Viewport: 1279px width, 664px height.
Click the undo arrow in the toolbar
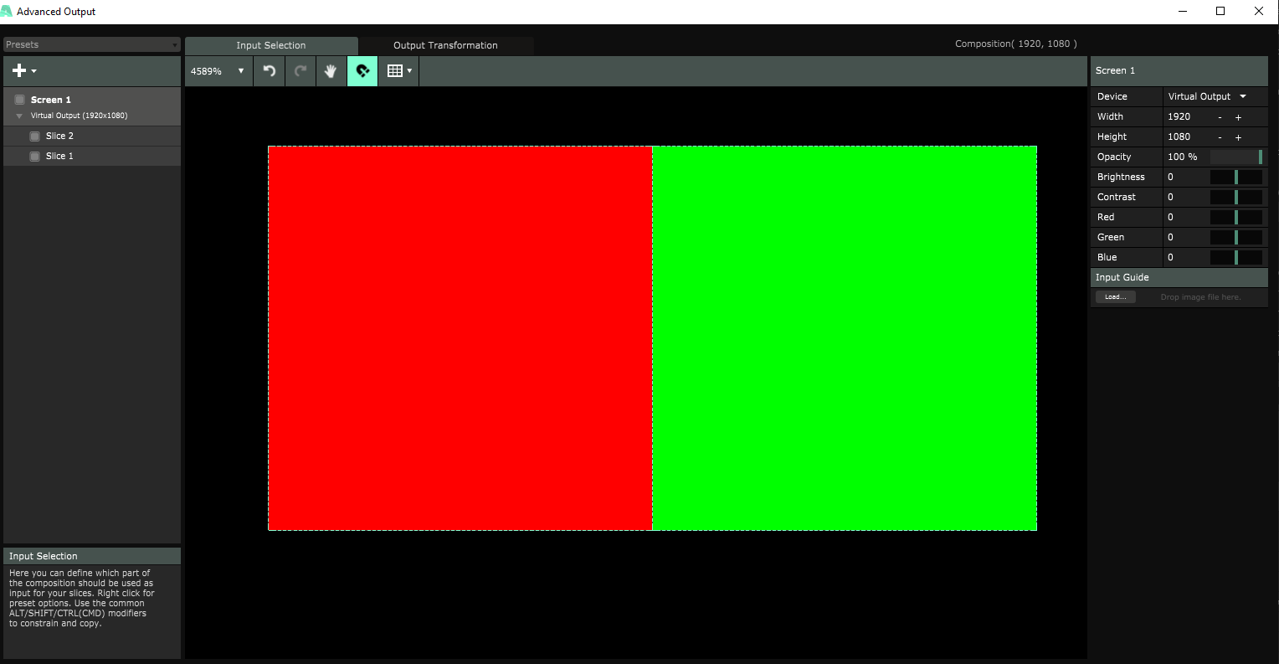tap(270, 71)
